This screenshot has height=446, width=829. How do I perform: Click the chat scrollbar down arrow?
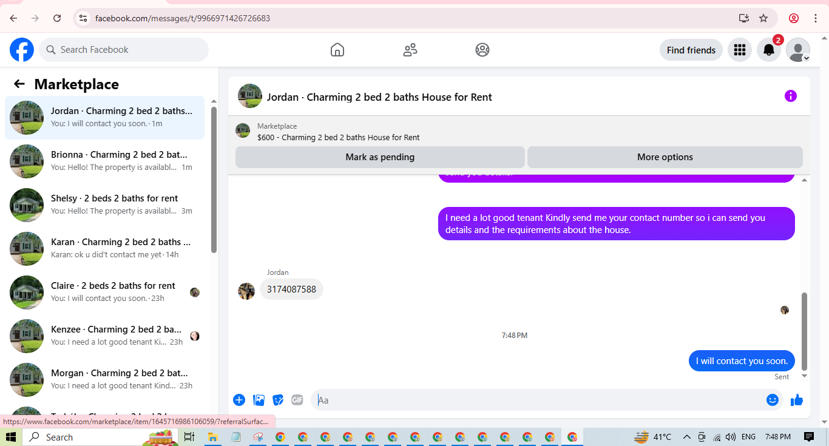pyautogui.click(x=805, y=376)
